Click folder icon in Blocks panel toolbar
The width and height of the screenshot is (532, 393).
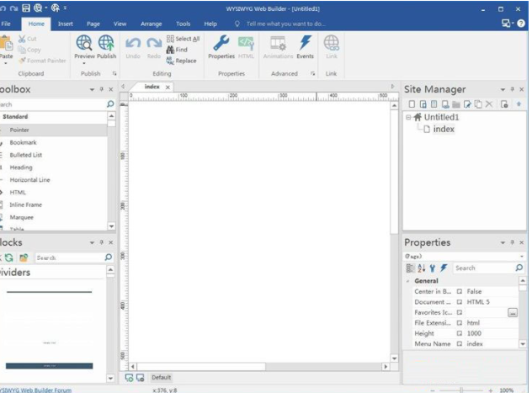24,258
